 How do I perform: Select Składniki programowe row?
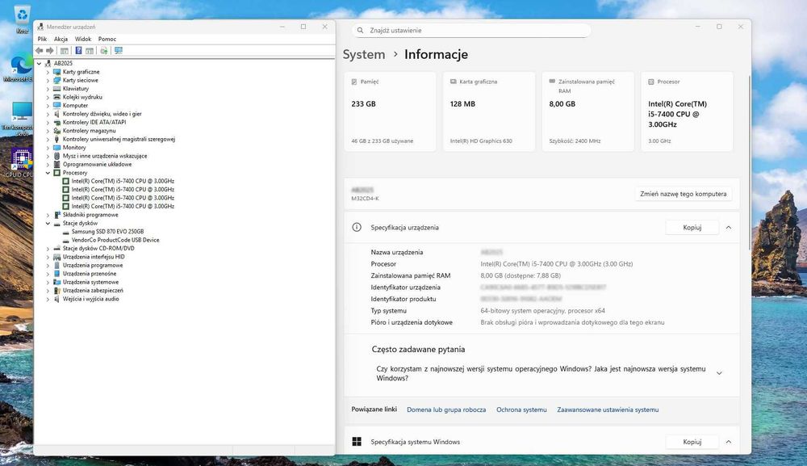coord(90,215)
